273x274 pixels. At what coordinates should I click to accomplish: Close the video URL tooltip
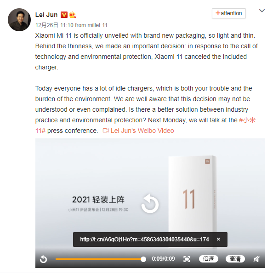(218, 239)
